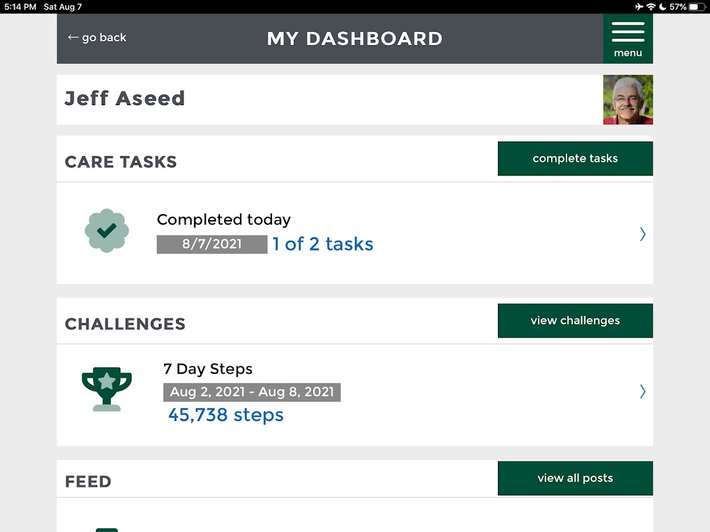Image resolution: width=710 pixels, height=532 pixels.
Task: Tap the battery indicator icon
Action: click(x=697, y=7)
